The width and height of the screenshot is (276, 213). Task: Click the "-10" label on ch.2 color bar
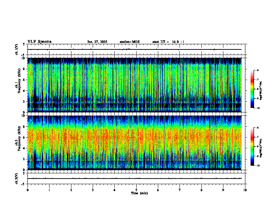258,166
